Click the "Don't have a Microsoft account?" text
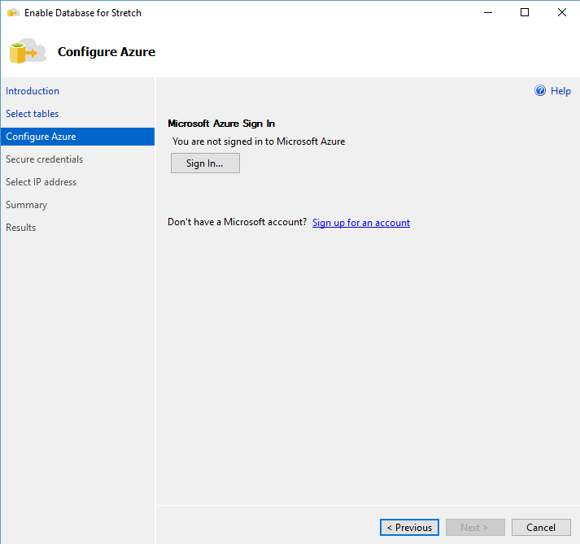The height and width of the screenshot is (544, 580). point(237,222)
